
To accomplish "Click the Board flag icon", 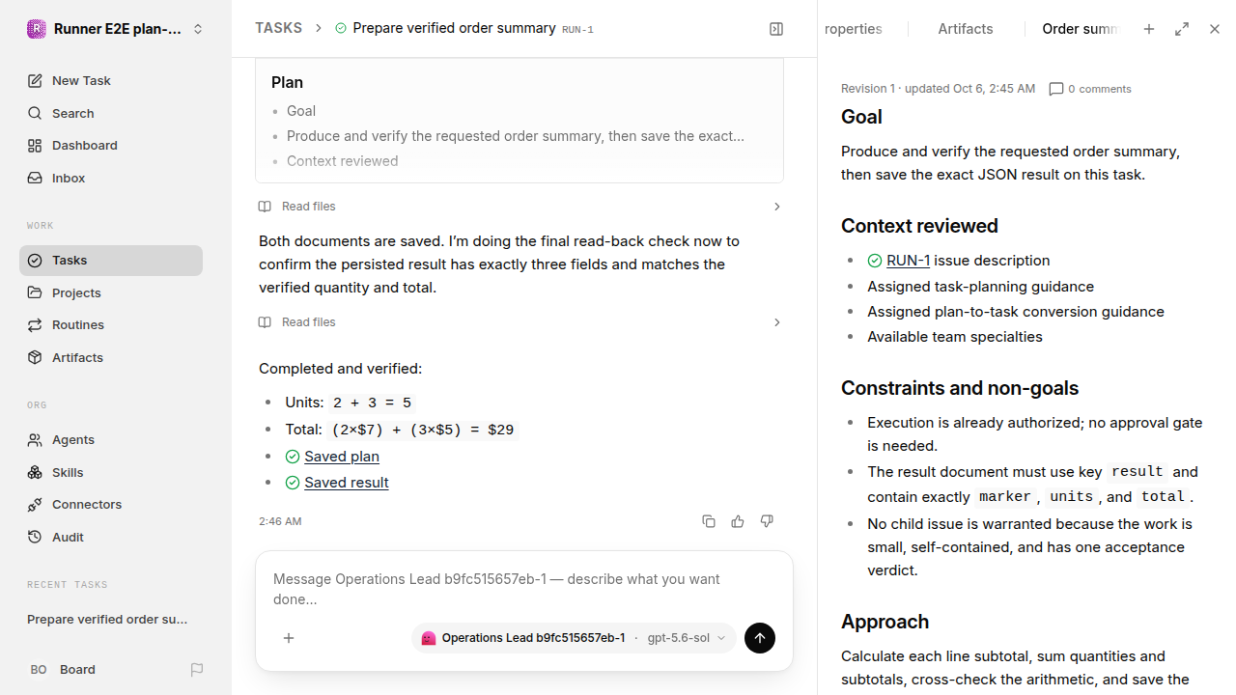I will tap(197, 669).
